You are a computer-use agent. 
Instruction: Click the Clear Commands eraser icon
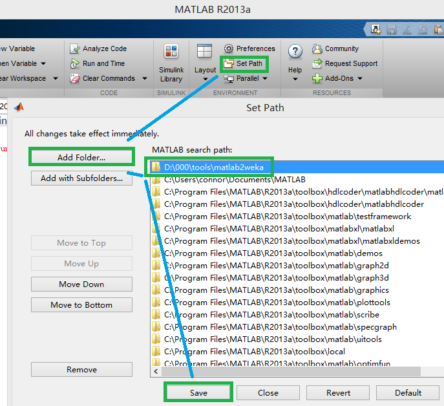(75, 78)
